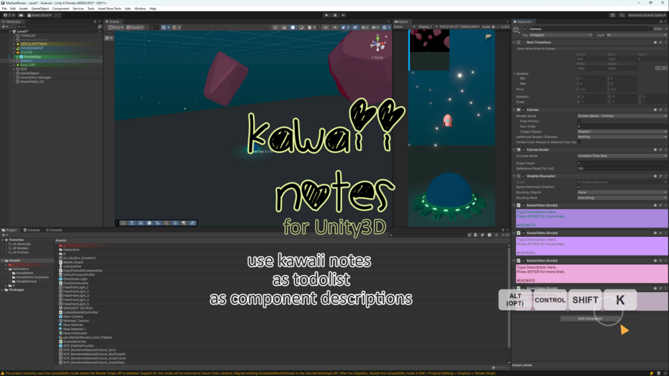669x376 pixels.
Task: Click the Sort Order input field
Action: (x=622, y=126)
